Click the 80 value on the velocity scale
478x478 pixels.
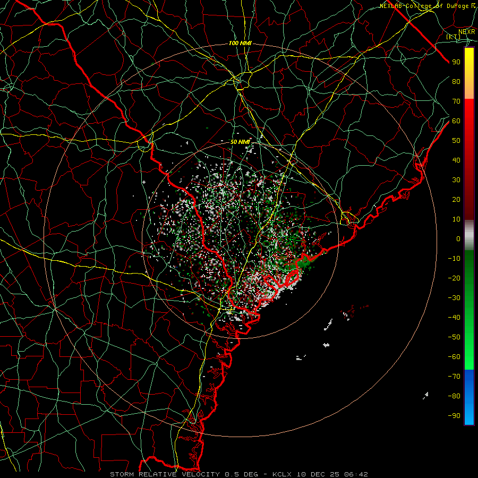click(456, 82)
